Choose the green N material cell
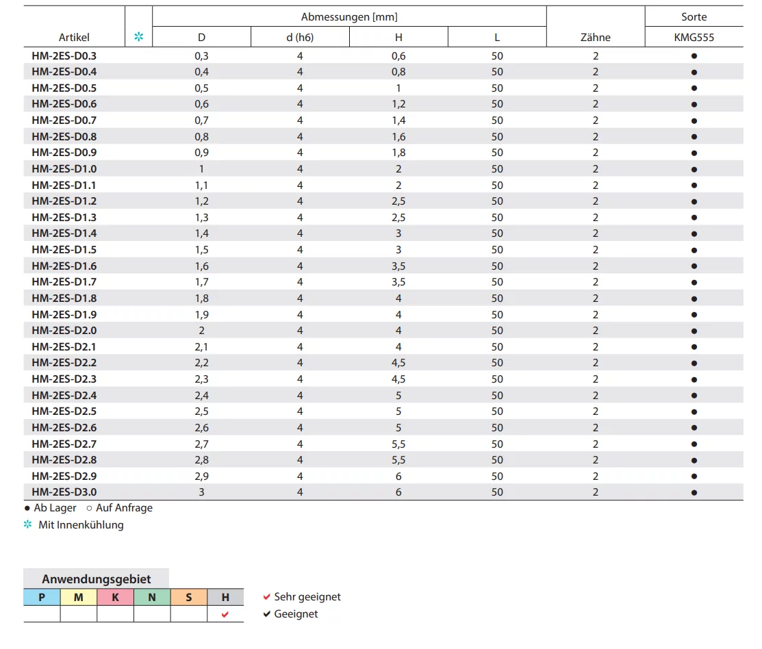 tap(152, 597)
